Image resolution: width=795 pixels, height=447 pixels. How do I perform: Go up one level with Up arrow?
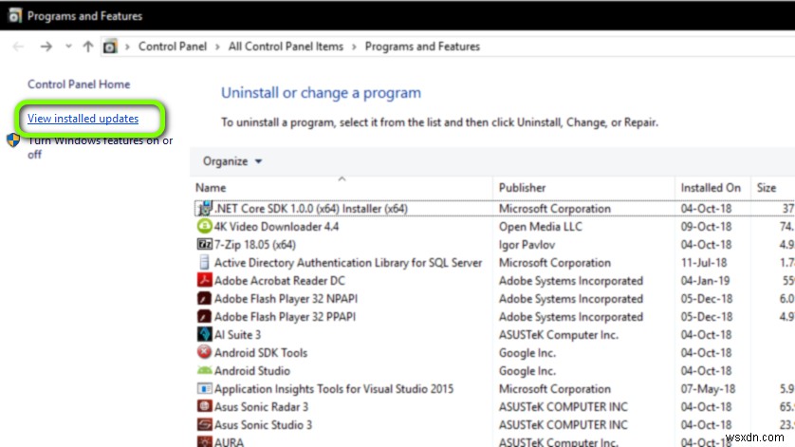pos(87,47)
